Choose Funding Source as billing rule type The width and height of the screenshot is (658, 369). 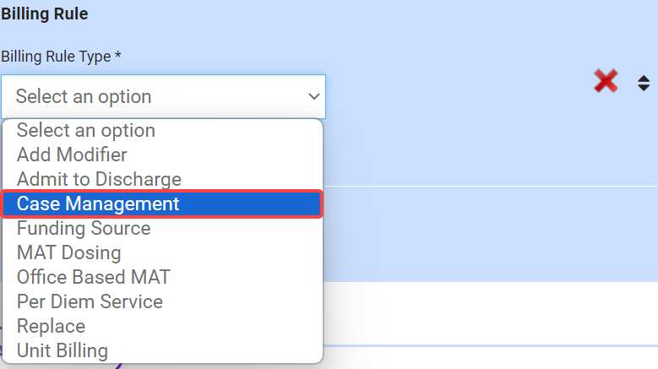[84, 229]
